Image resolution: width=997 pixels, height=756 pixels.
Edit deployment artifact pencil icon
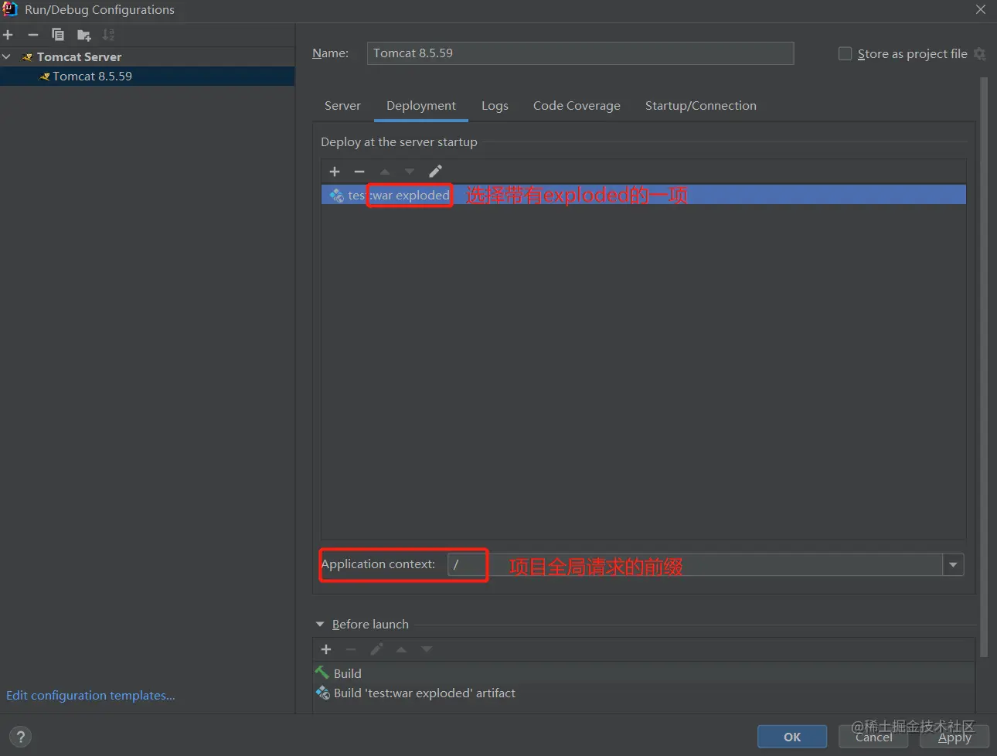435,172
